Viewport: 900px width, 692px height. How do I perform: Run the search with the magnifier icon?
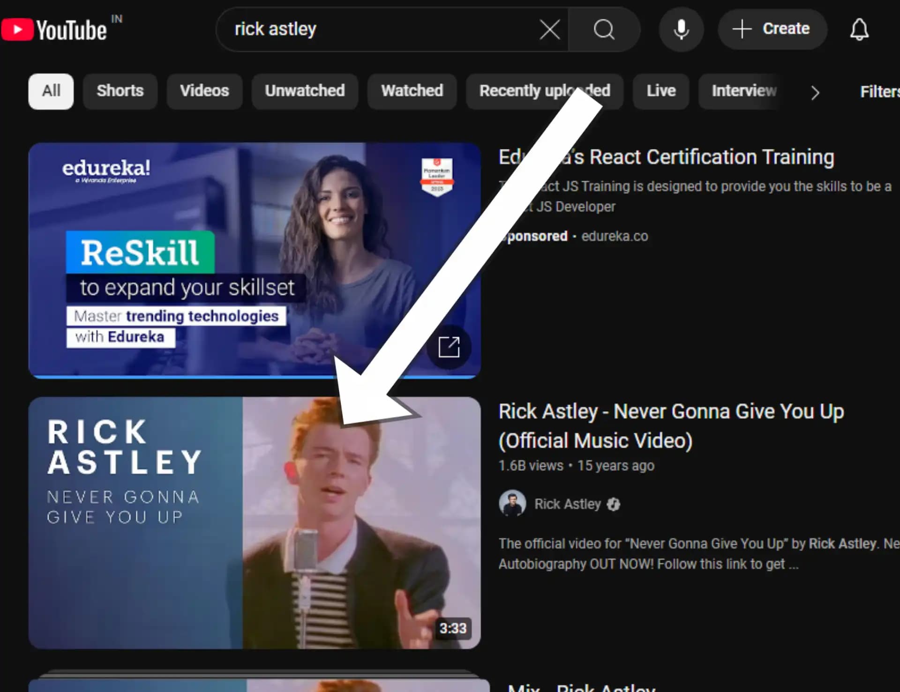pos(604,30)
